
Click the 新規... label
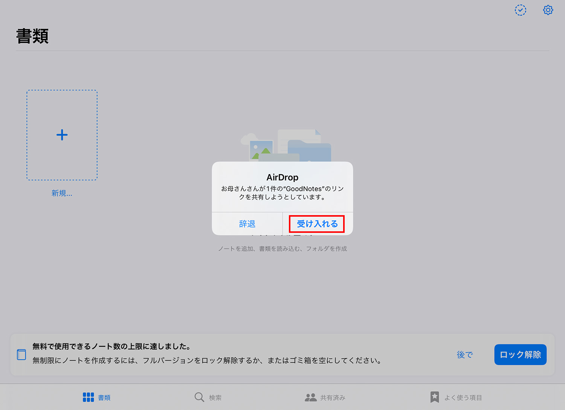(x=62, y=193)
